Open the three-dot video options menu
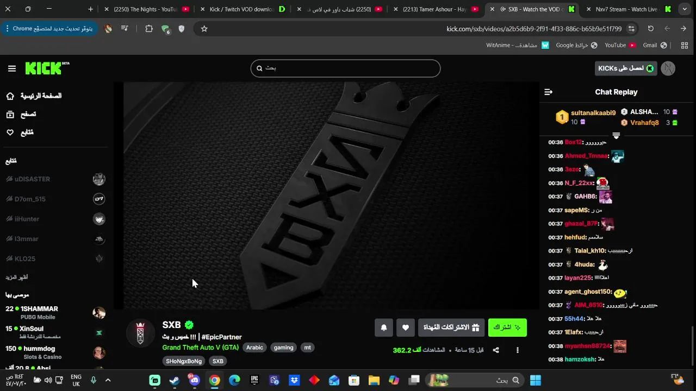Viewport: 696px width, 391px height. click(x=518, y=350)
